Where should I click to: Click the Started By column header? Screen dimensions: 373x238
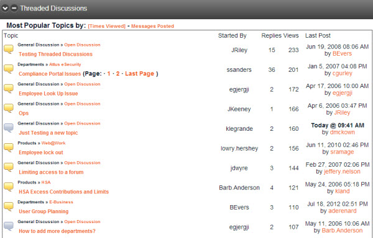(232, 36)
